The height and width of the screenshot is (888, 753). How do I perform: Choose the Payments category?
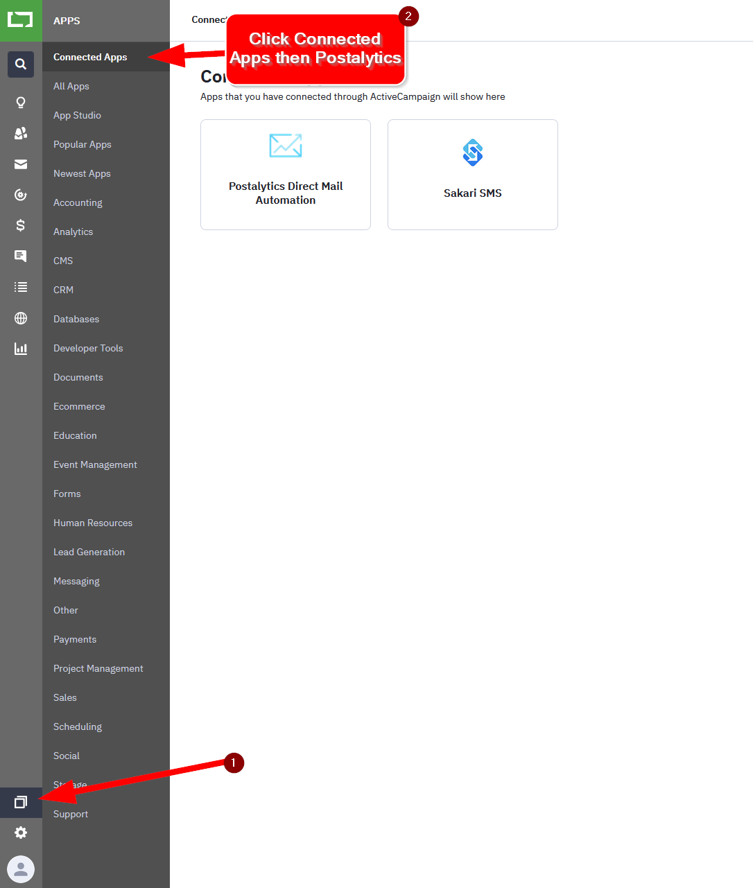pyautogui.click(x=106, y=639)
